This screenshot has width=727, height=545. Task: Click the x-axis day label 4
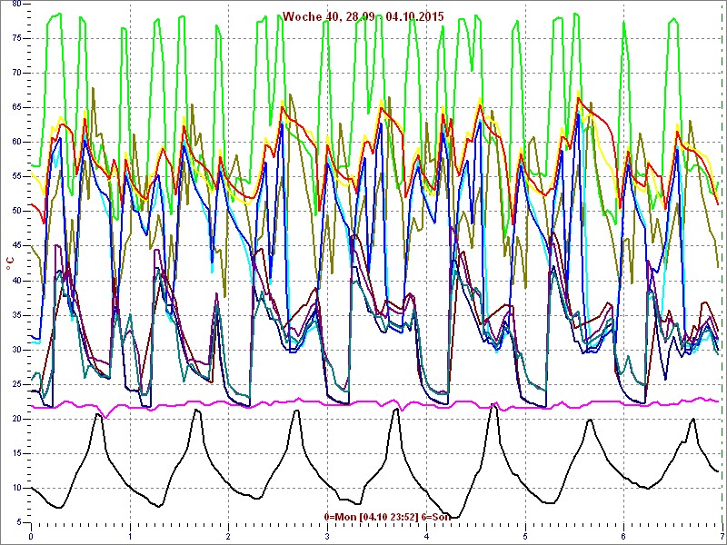coord(426,537)
